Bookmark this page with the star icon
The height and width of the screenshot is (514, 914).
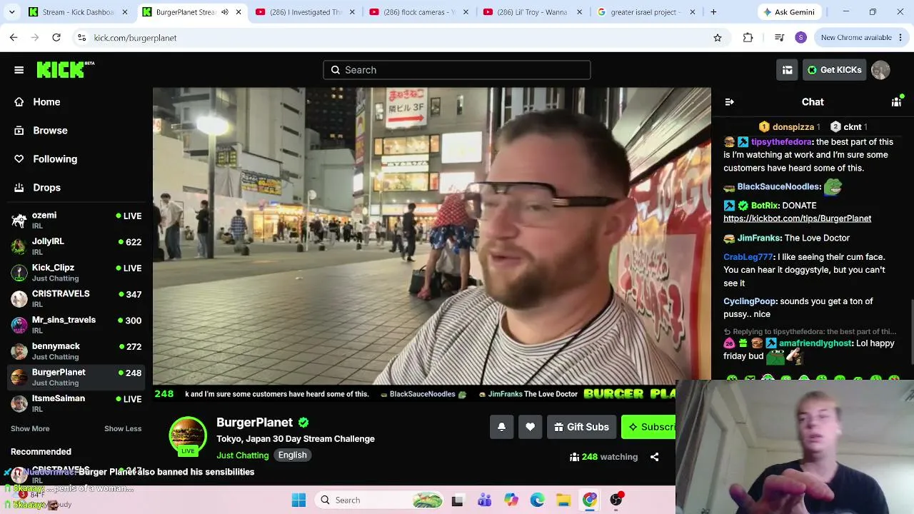[x=718, y=38]
